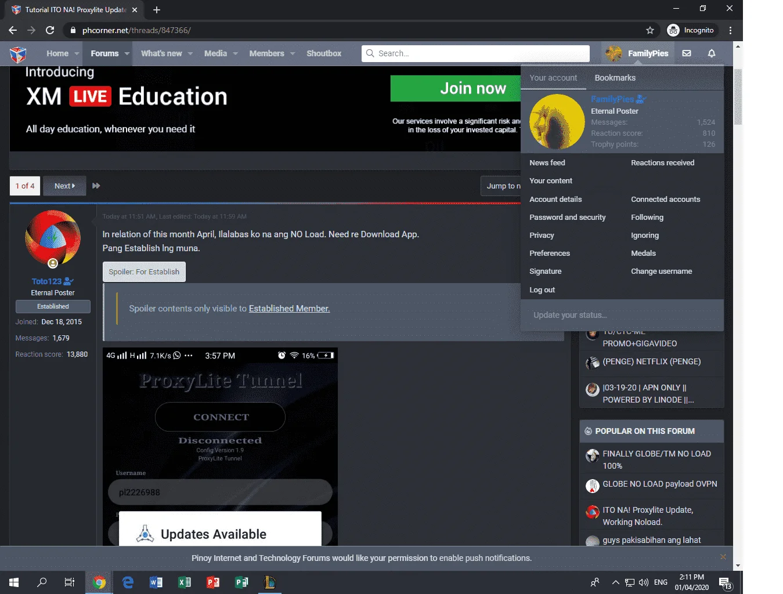Click FamilyPies large avatar in account menu
Screen dimensions: 783x594
[557, 122]
